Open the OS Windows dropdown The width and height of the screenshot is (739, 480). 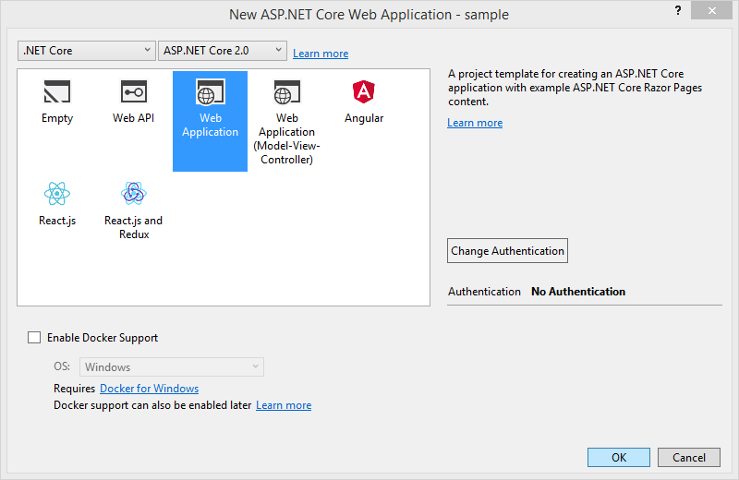click(x=172, y=367)
